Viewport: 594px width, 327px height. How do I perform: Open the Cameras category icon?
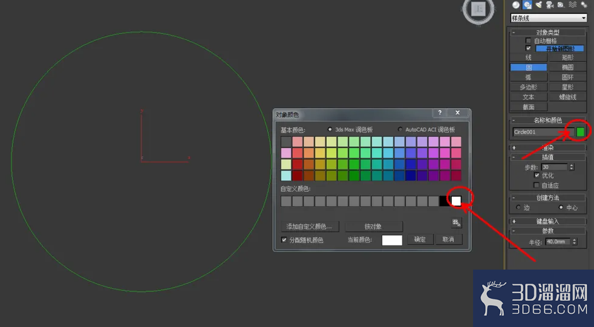tap(550, 5)
